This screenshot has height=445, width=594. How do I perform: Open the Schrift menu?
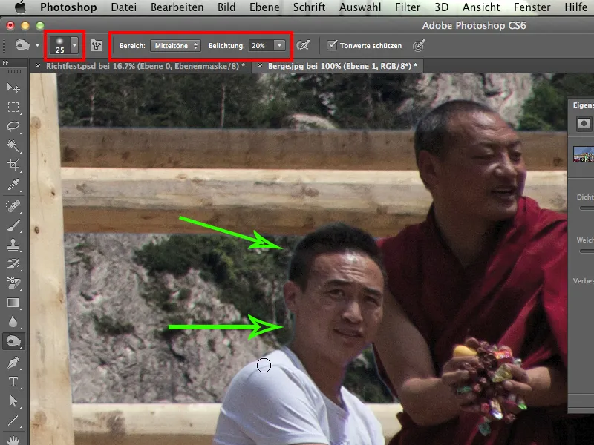309,7
